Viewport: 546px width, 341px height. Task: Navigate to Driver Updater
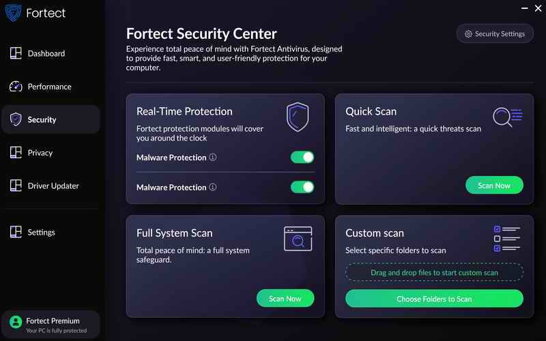tap(53, 186)
